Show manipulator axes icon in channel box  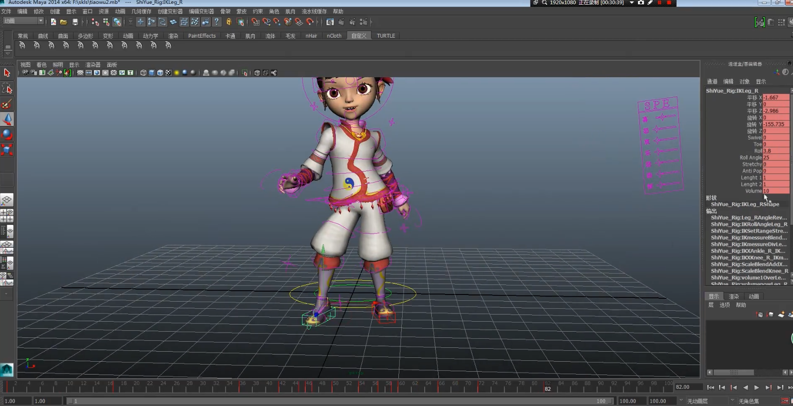pyautogui.click(x=778, y=72)
